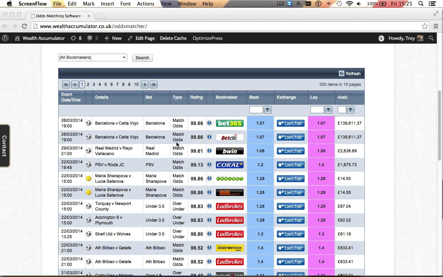The image size is (443, 277).
Task: Click back odds 1.2 in PSV row
Action: pos(260,165)
